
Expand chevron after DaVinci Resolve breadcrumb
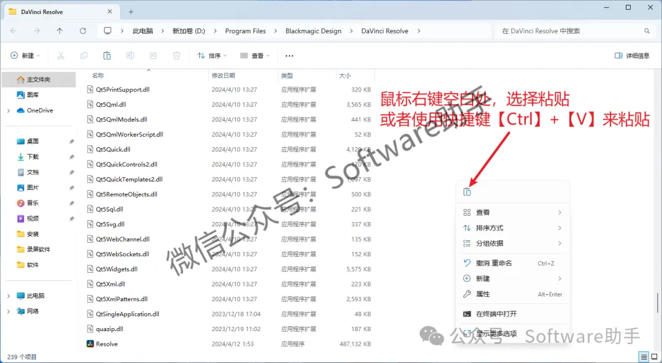point(419,31)
